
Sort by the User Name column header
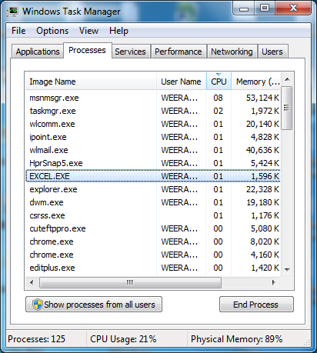[x=181, y=82]
